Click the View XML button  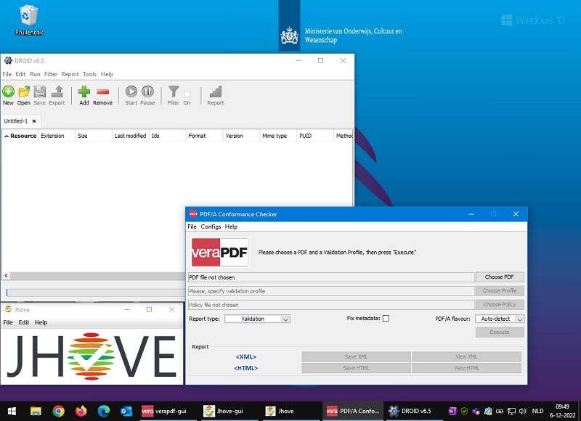(x=466, y=356)
